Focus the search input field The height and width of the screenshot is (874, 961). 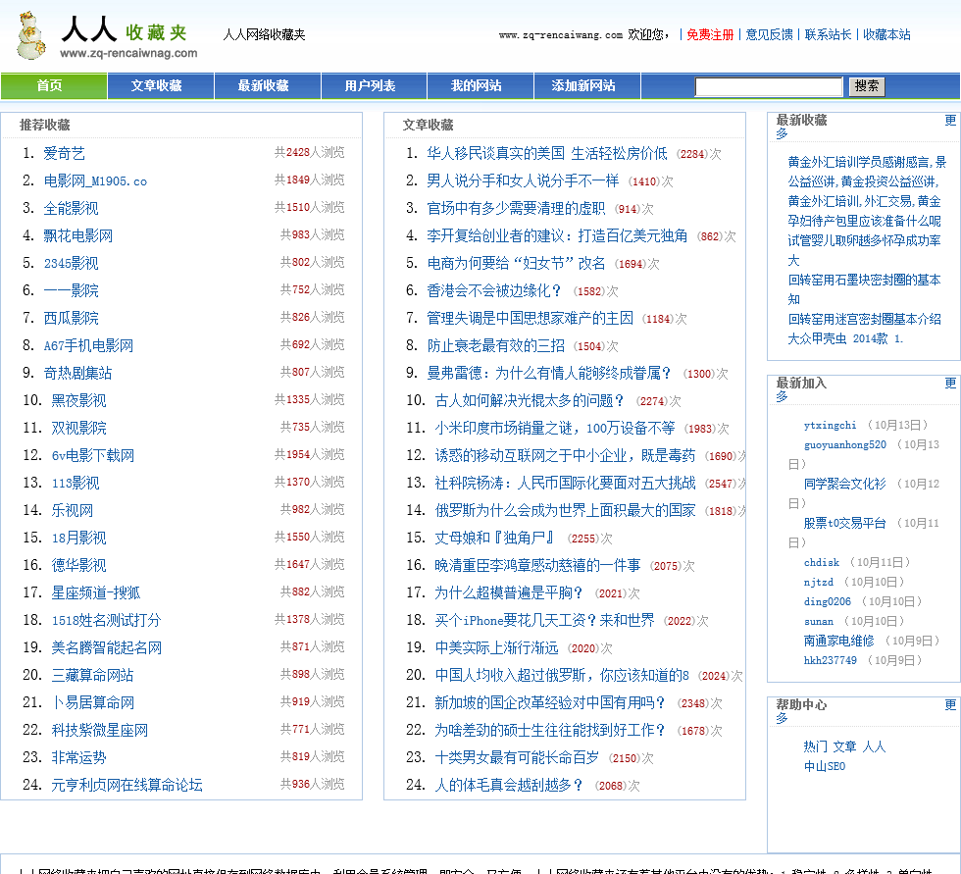(769, 86)
